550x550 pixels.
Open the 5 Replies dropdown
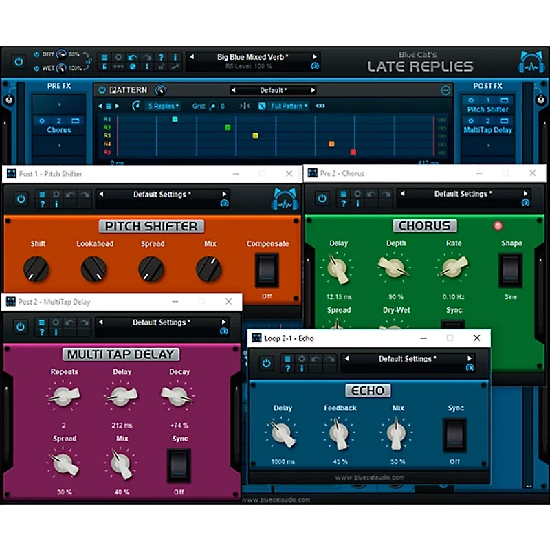[x=163, y=106]
